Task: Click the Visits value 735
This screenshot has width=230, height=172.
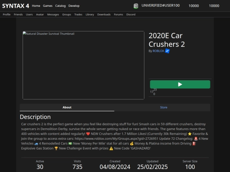Action: pos(78,167)
